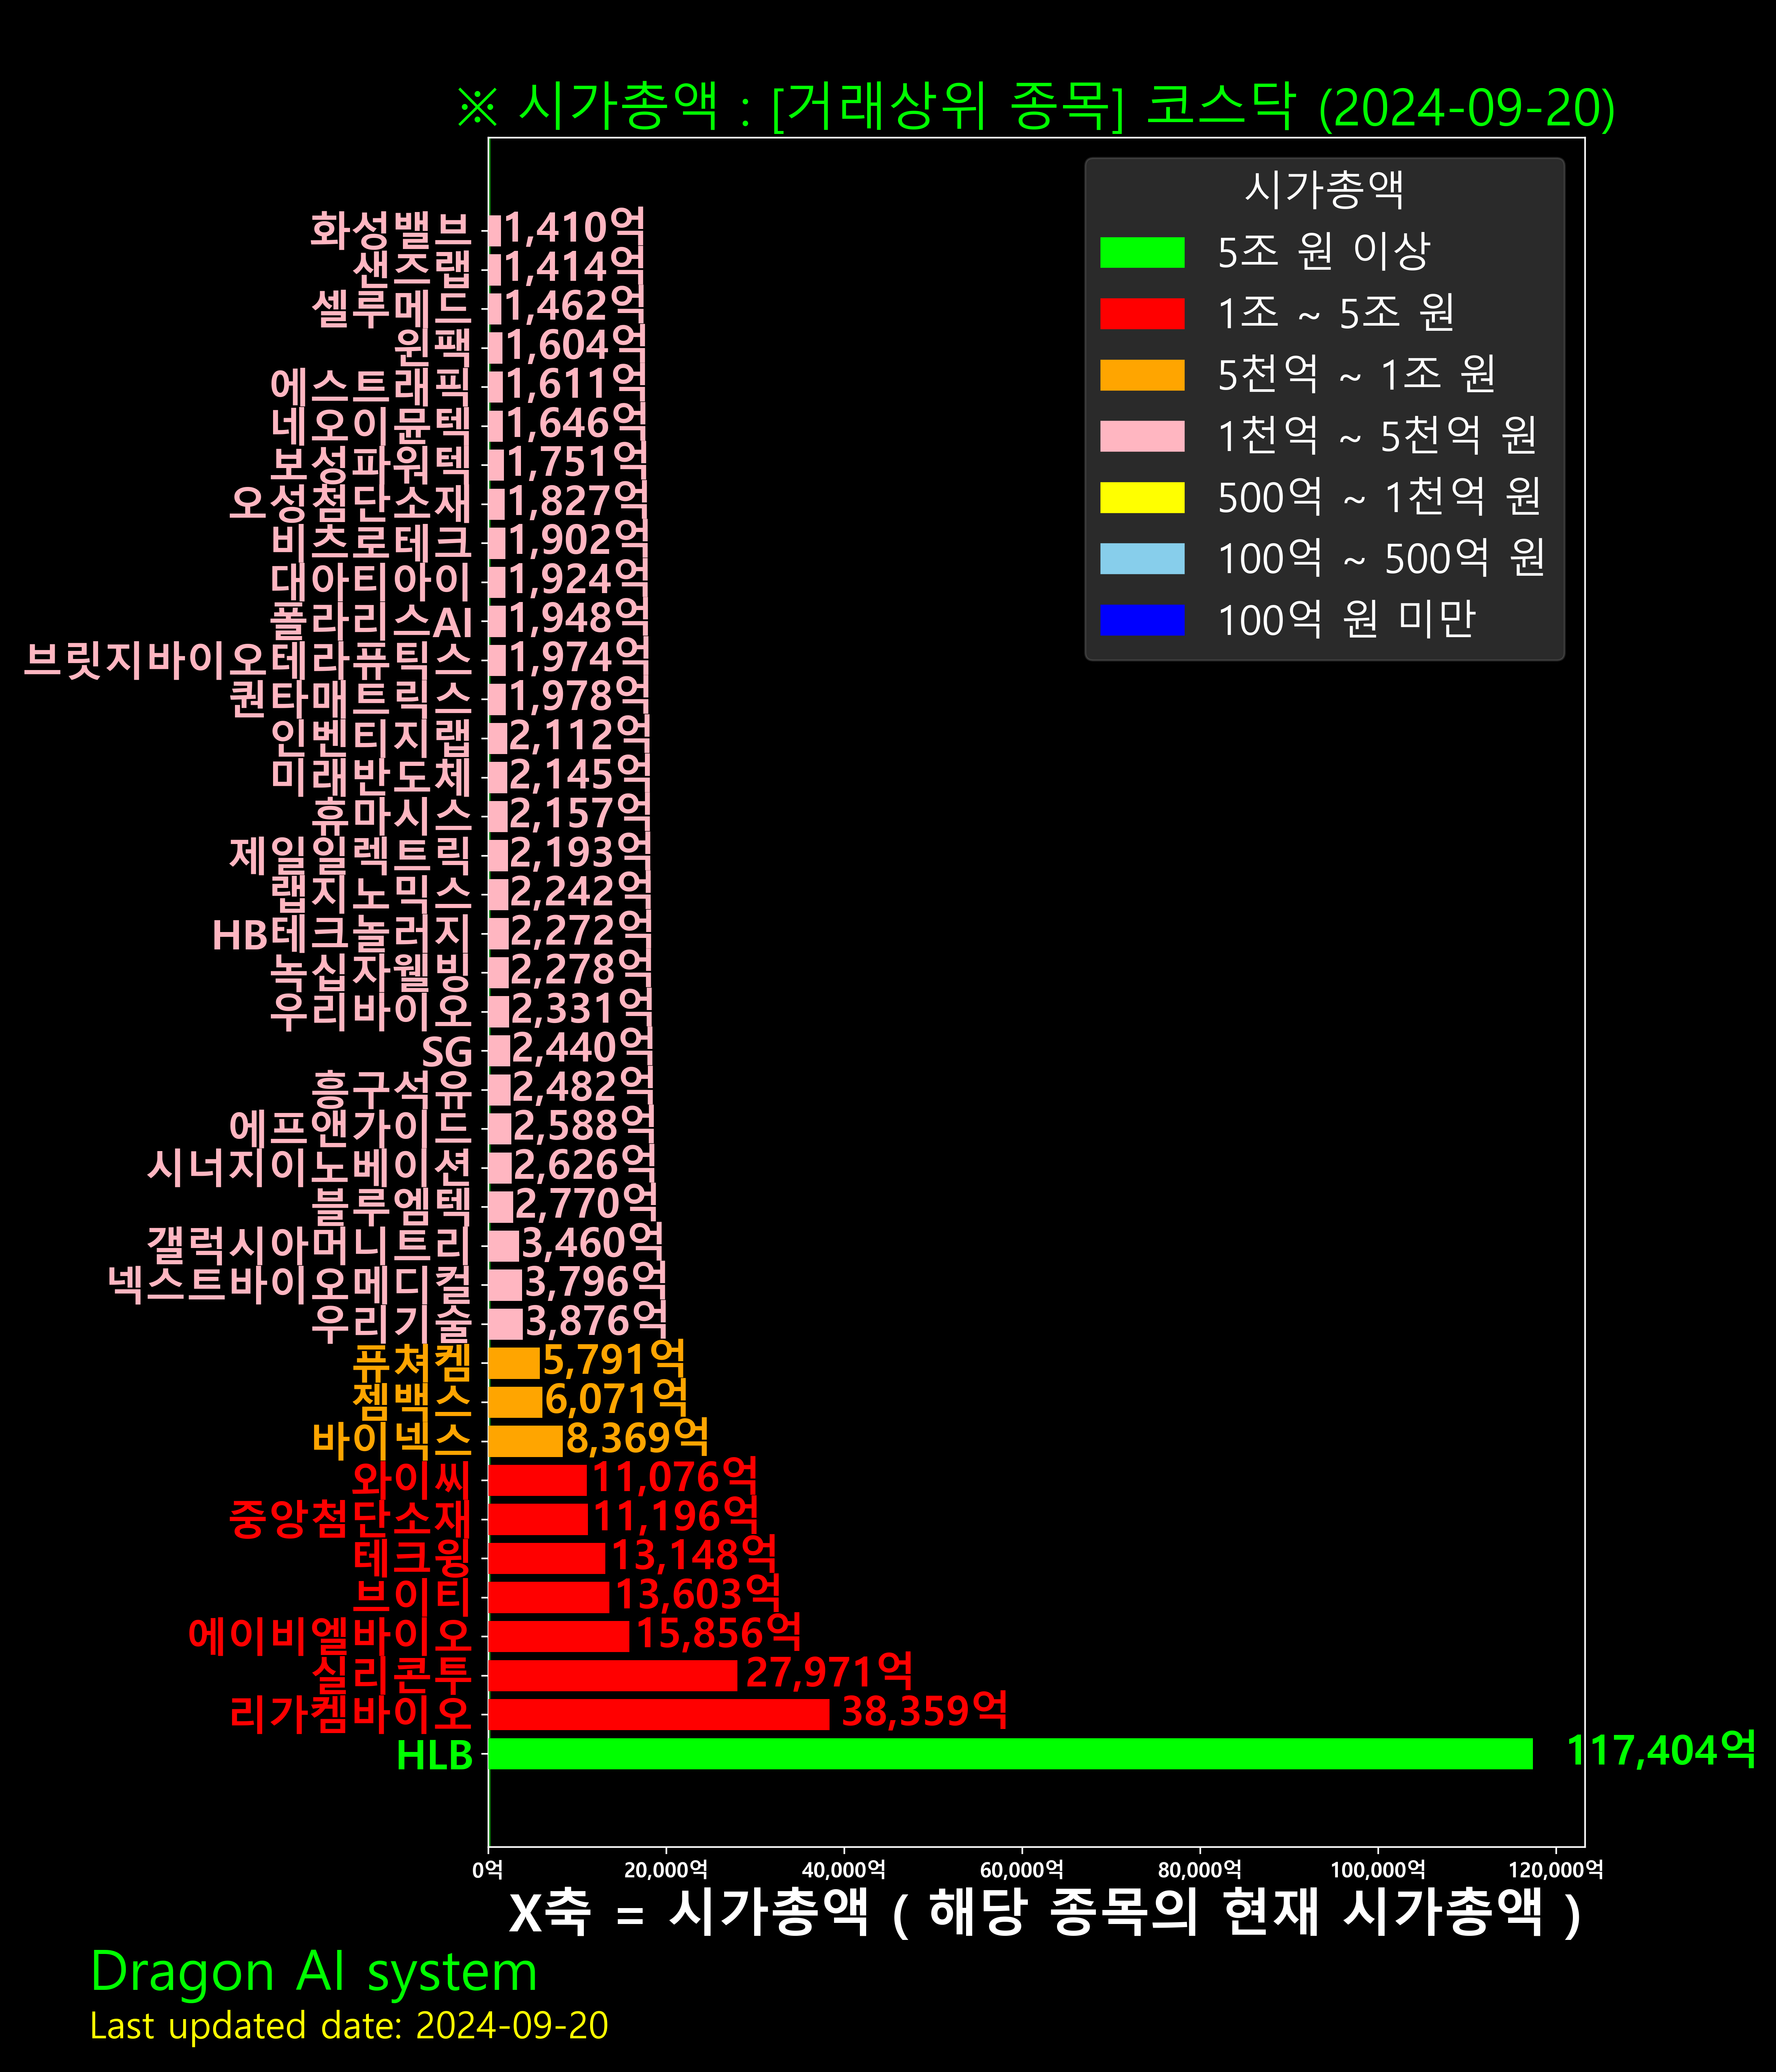Click the stock name '셀루메드'

tap(391, 308)
